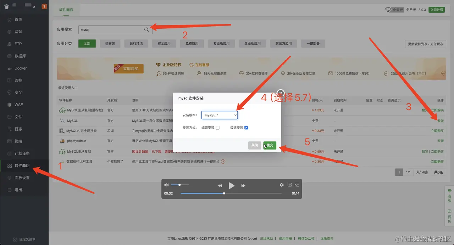
Task: Tick the 编译安装 checkbox
Action: pyautogui.click(x=217, y=127)
